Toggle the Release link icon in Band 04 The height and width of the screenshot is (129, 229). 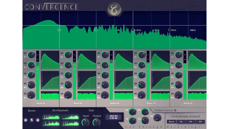(135, 63)
